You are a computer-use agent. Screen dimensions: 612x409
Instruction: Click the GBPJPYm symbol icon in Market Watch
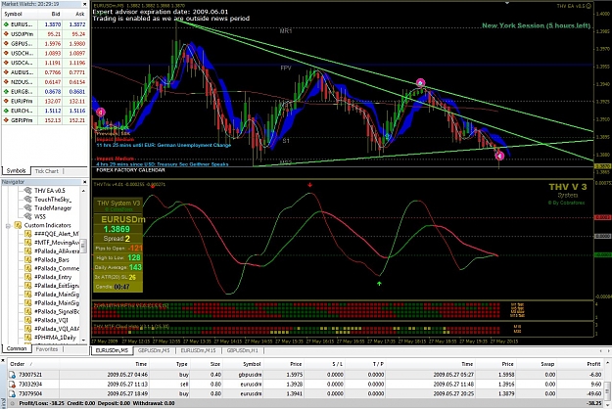click(6, 120)
